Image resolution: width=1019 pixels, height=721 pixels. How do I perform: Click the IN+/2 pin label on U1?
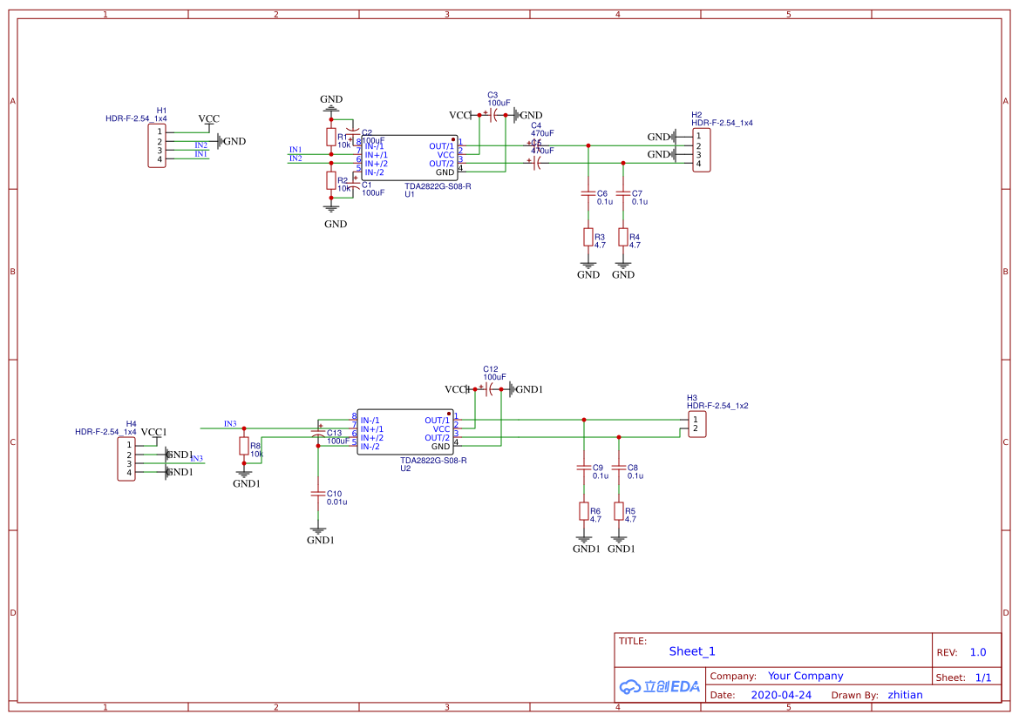[x=376, y=164]
